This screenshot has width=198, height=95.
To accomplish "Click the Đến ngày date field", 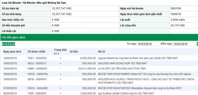I will click(184, 44).
